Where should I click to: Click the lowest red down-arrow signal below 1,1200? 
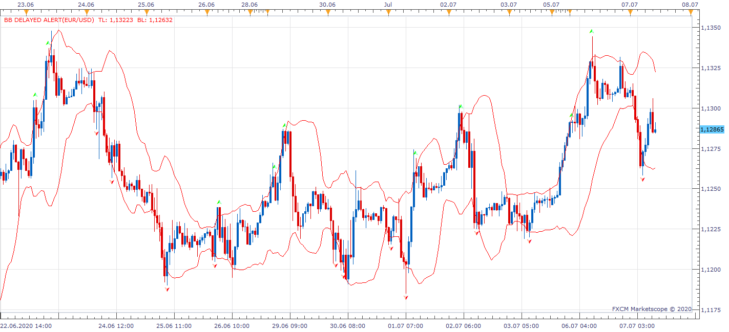[406, 297]
